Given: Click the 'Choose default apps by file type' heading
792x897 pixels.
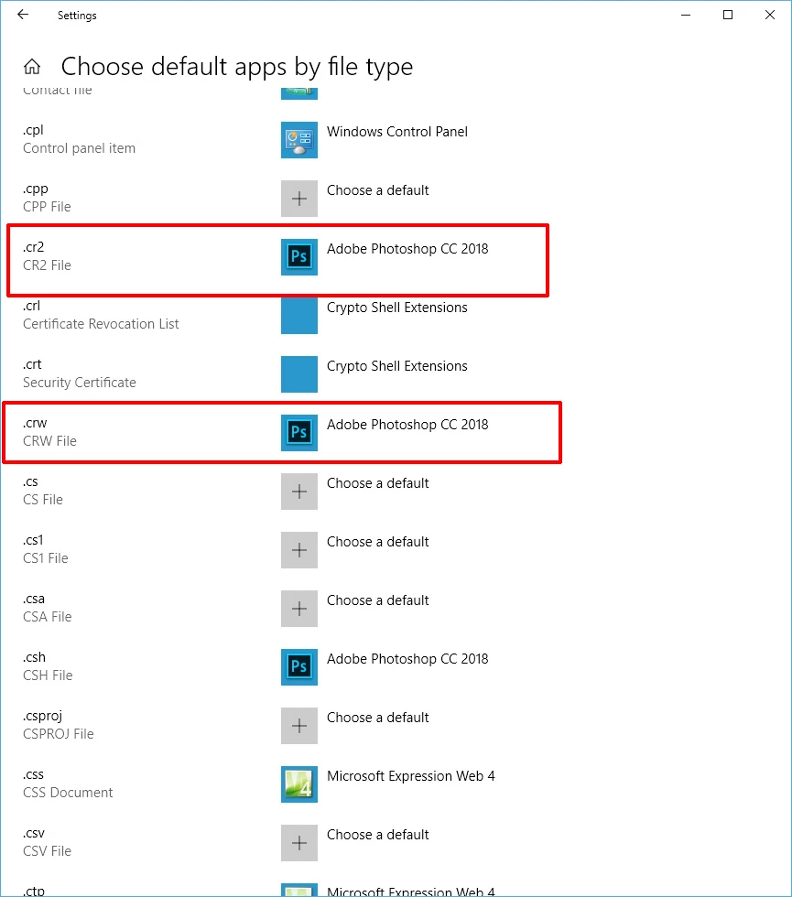Looking at the screenshot, I should click(x=237, y=67).
